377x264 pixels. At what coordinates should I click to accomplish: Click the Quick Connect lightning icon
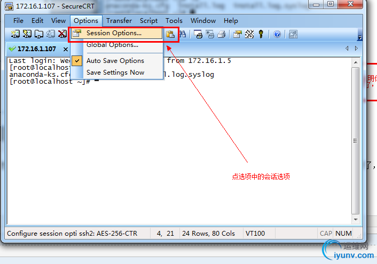[27, 34]
